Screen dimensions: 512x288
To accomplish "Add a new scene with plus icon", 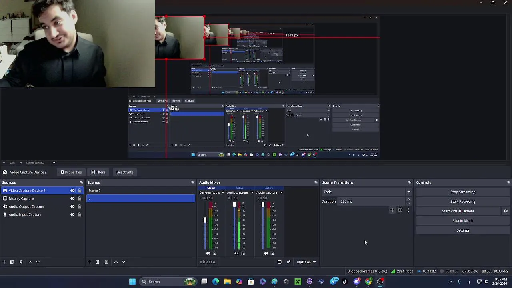I will pyautogui.click(x=90, y=262).
